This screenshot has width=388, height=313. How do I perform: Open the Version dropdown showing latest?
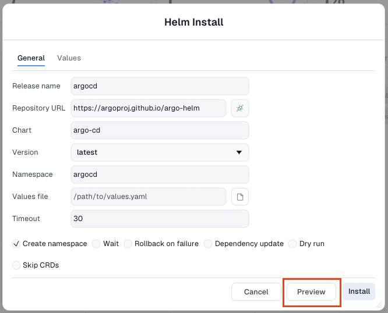160,152
